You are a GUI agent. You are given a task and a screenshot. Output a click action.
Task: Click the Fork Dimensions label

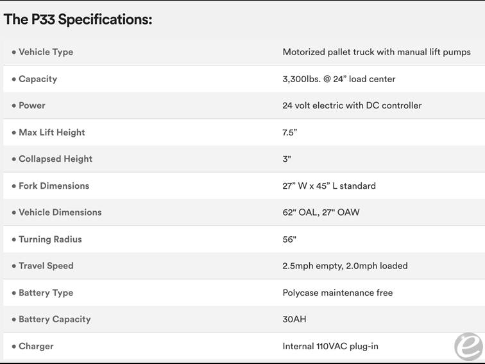pos(54,186)
